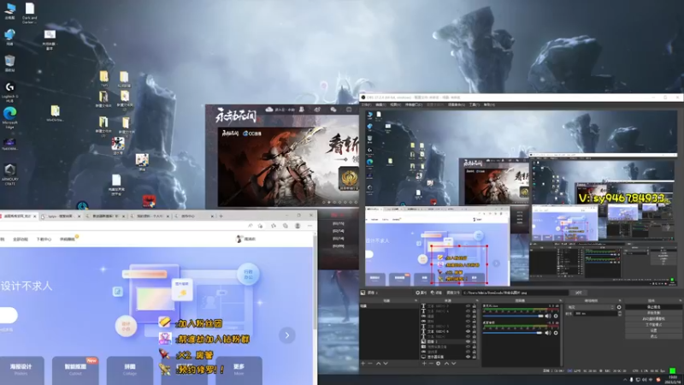Click Edge read aloud toolbar icon
Screen dimensions: 684x385
tap(250, 226)
